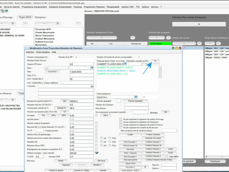Remove an entreprise with the minus button

[78, 23]
